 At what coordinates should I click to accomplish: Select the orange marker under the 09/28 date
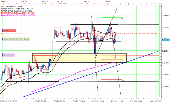[x=87, y=4]
